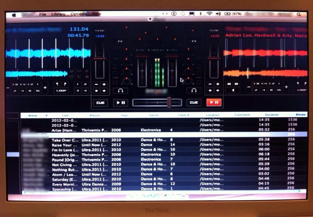Sort library by Bitrate column
313x217 pixels.
click(301, 114)
